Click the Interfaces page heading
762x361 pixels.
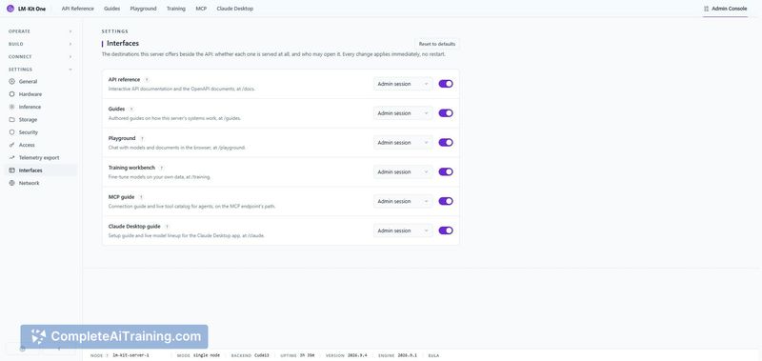point(123,43)
